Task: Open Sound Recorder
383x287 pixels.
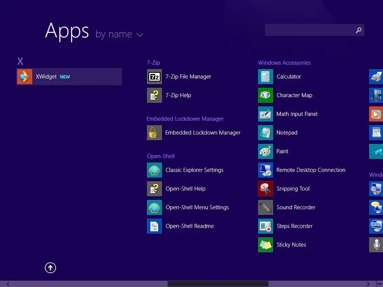Action: click(287, 207)
